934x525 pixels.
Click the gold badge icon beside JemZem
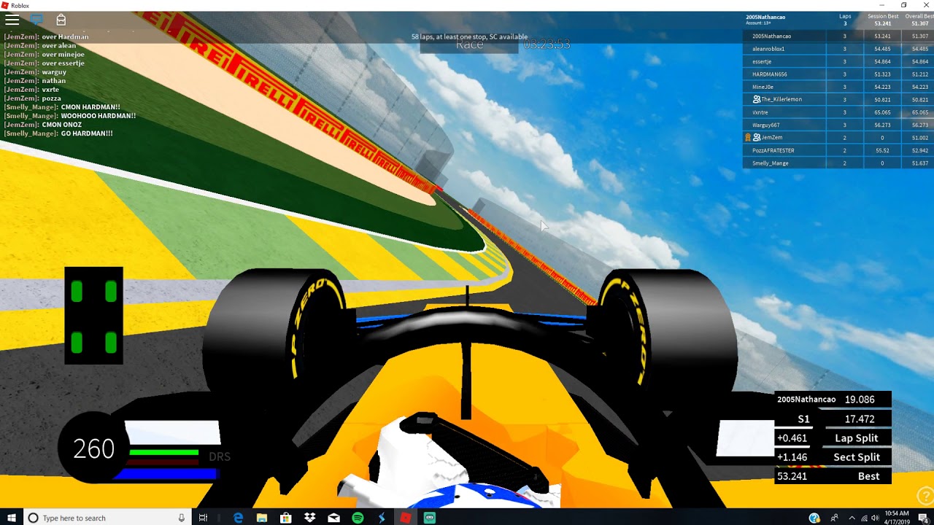pyautogui.click(x=748, y=137)
